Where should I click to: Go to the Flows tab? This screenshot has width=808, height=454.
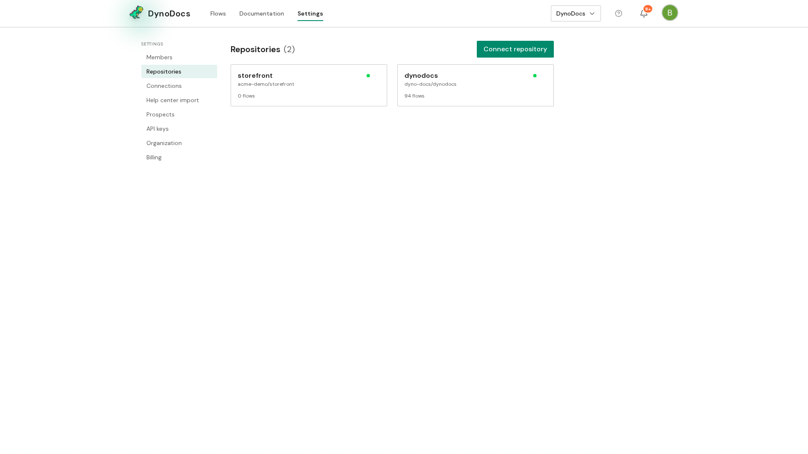218,13
